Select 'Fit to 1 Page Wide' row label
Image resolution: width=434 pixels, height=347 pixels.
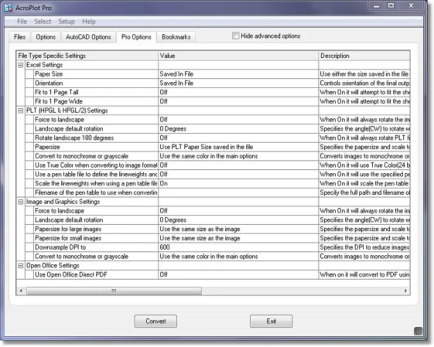pos(59,101)
